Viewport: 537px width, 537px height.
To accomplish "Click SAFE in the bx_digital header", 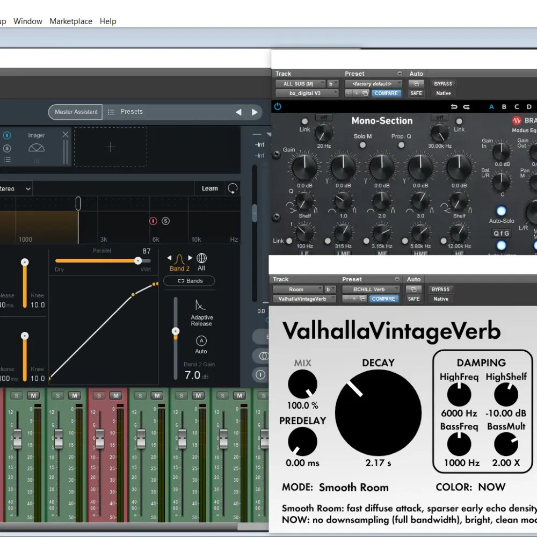I will 416,93.
